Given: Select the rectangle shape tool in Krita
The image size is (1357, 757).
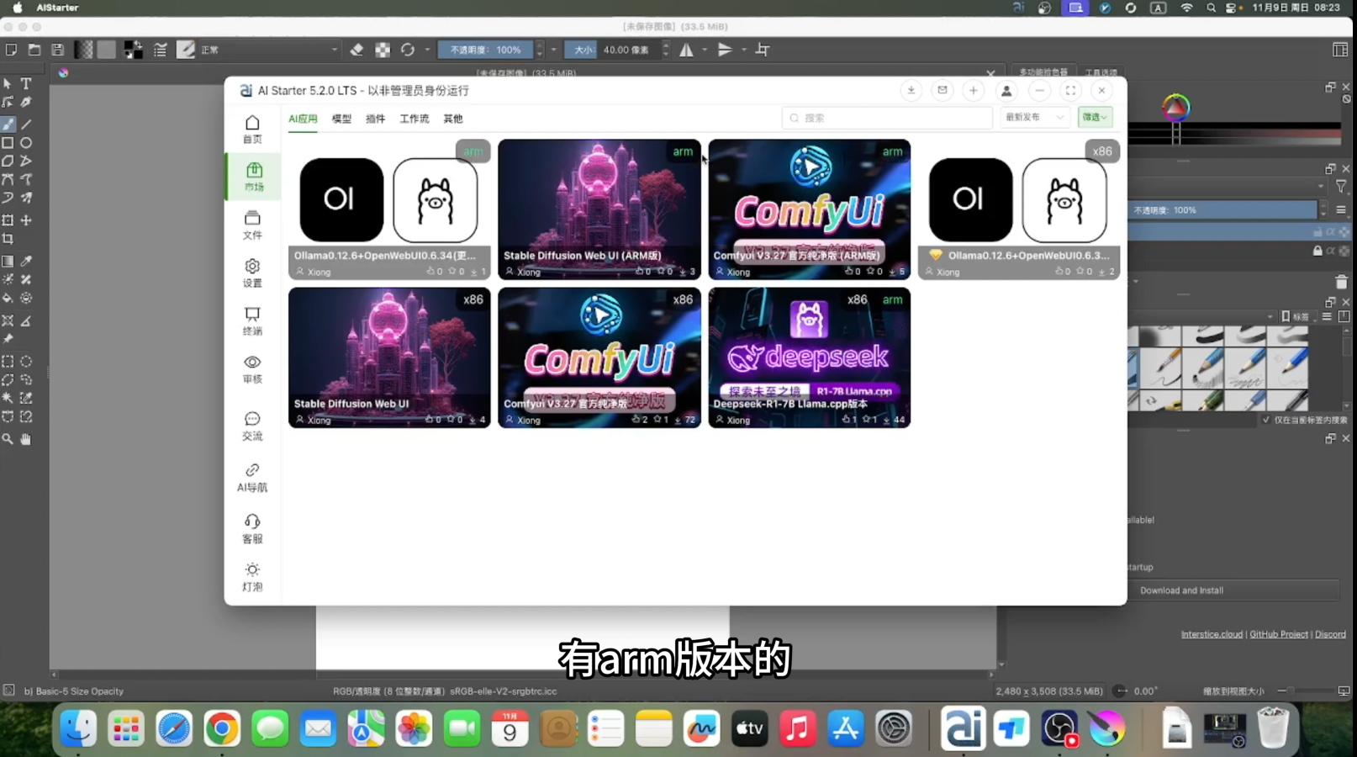Looking at the screenshot, I should click(8, 142).
